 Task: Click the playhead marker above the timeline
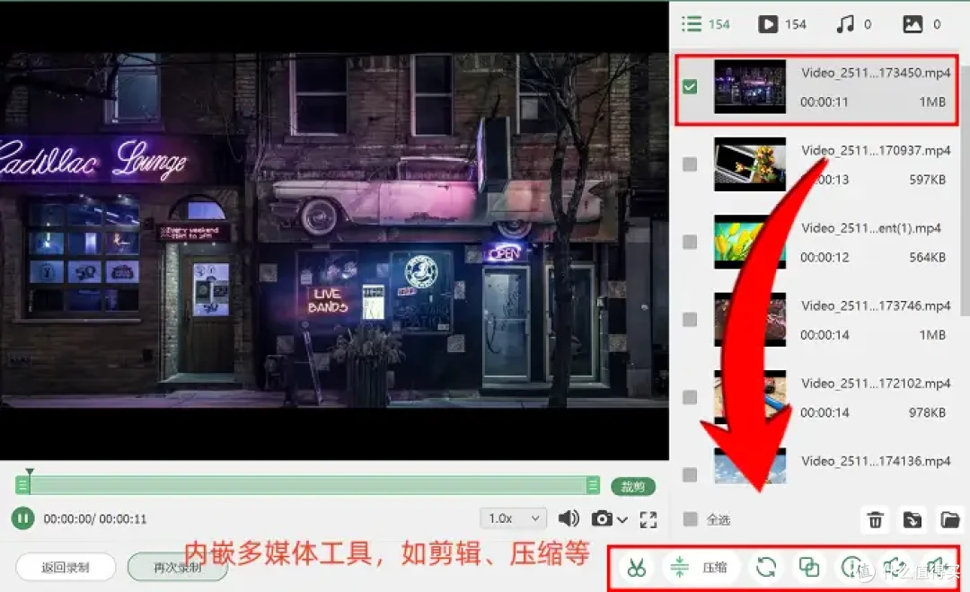29,472
